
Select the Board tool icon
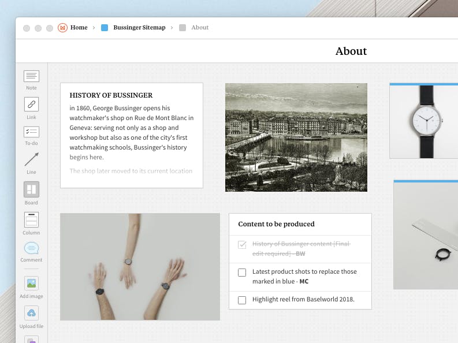pos(31,189)
